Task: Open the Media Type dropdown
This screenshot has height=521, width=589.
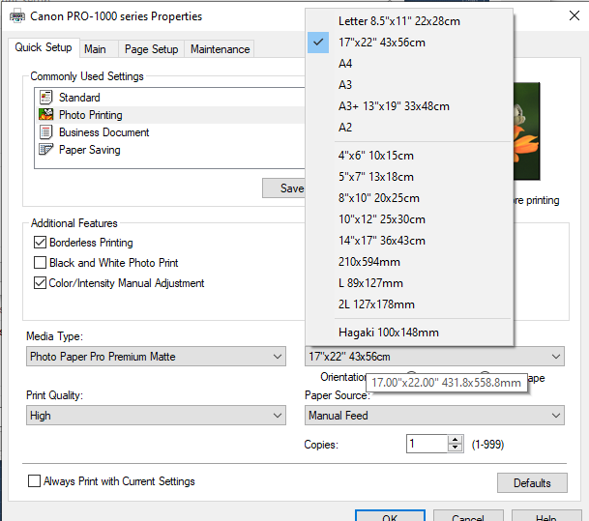Action: (x=156, y=357)
